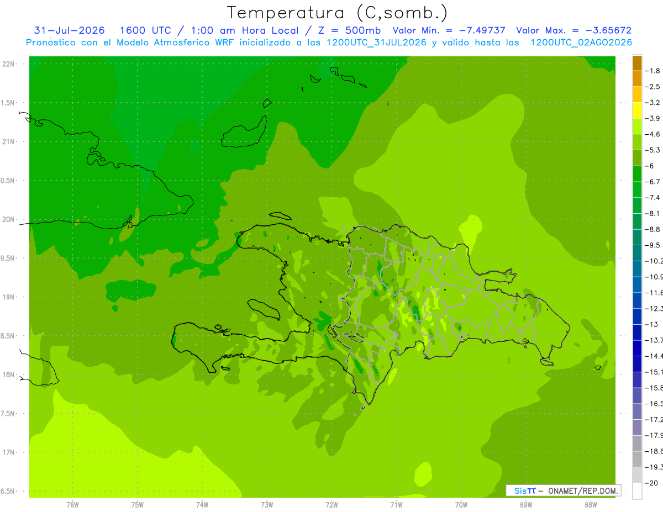Screen dimensions: 663x512
Task: Click the '18N' latitude label
Action: coord(9,374)
